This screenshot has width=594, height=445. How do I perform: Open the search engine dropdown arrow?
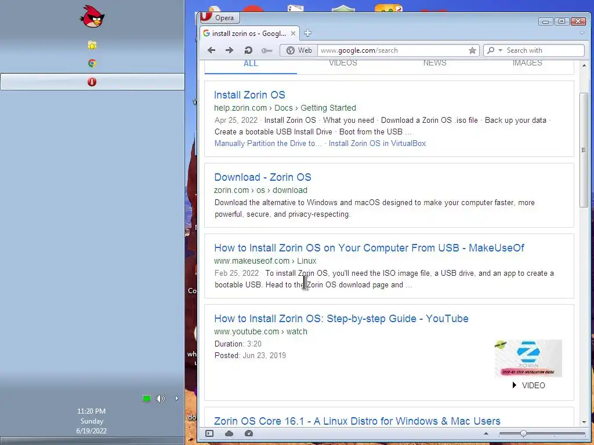coord(500,50)
